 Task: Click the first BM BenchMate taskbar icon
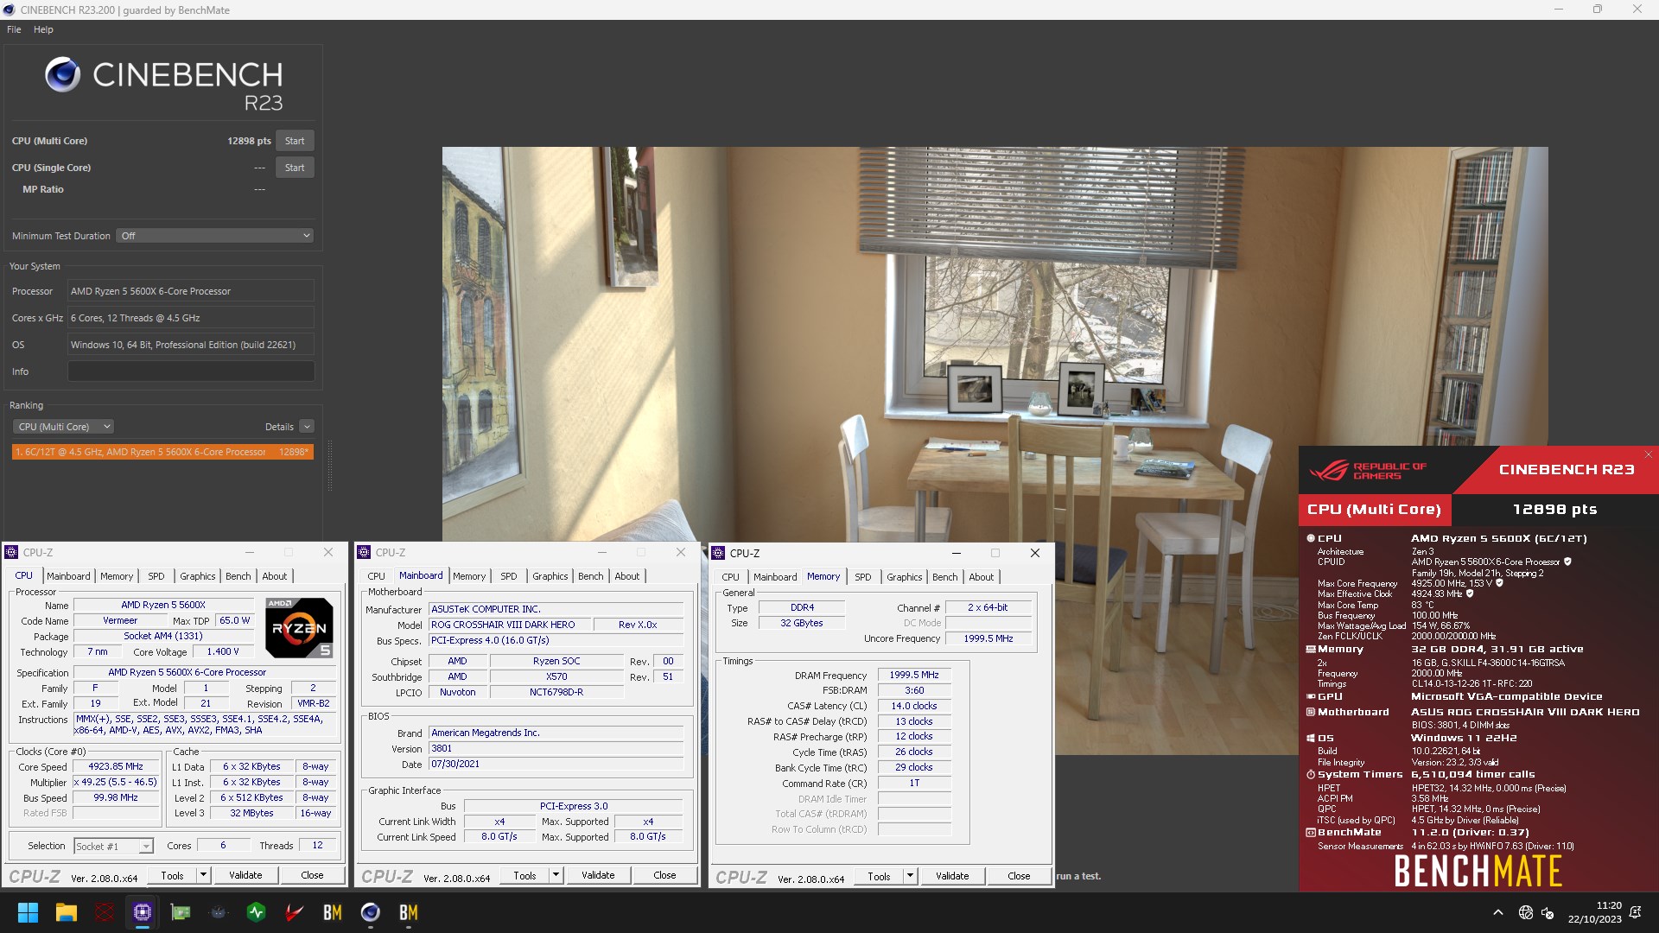pos(333,912)
